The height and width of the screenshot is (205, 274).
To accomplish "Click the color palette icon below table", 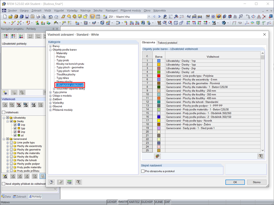I will tap(158, 156).
